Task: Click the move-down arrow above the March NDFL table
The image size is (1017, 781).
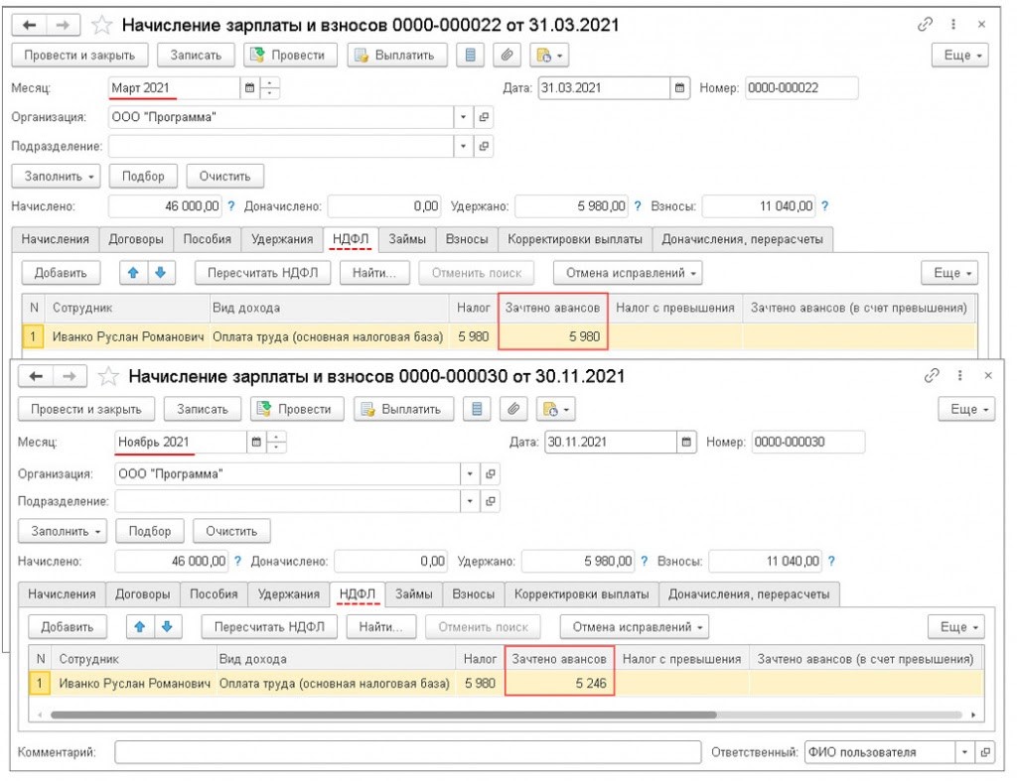Action: pos(158,272)
